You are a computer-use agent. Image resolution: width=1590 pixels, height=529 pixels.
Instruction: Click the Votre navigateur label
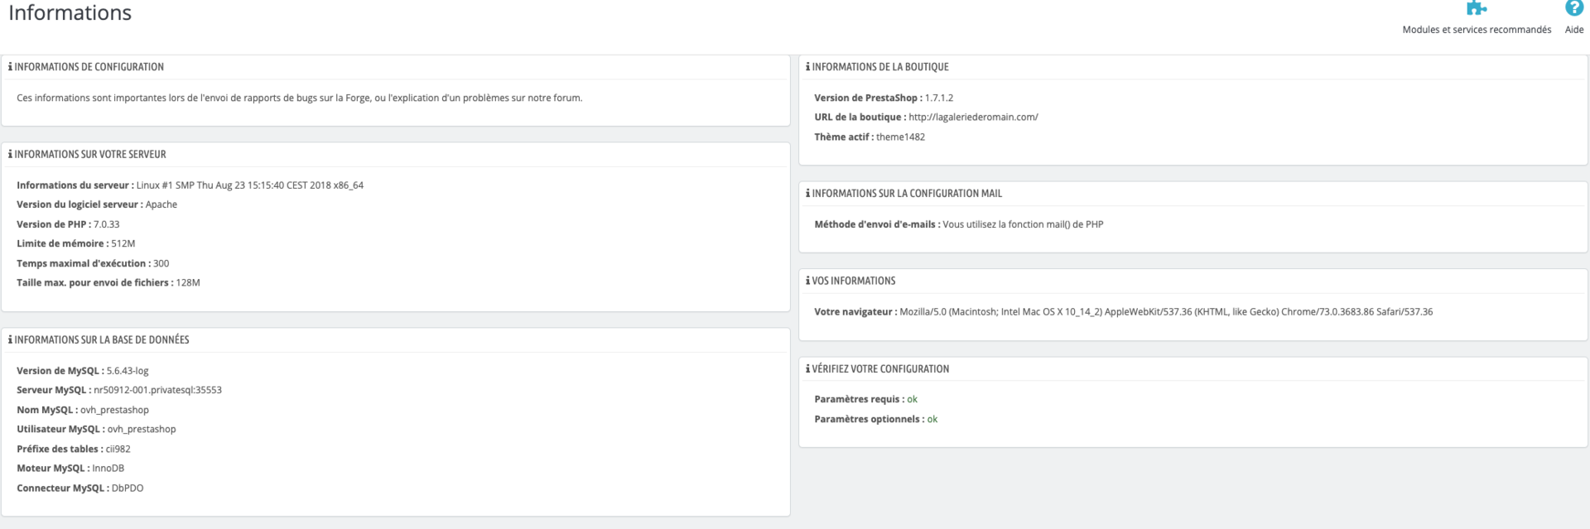[x=855, y=312]
